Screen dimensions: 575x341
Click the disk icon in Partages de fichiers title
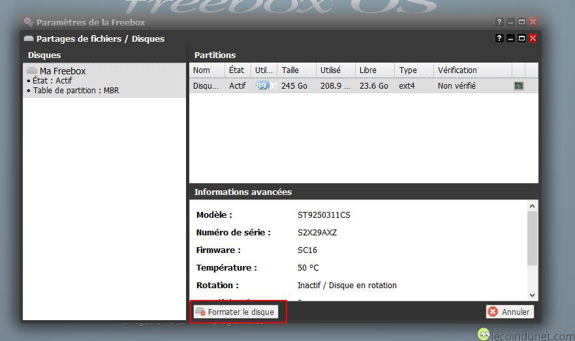coord(29,38)
